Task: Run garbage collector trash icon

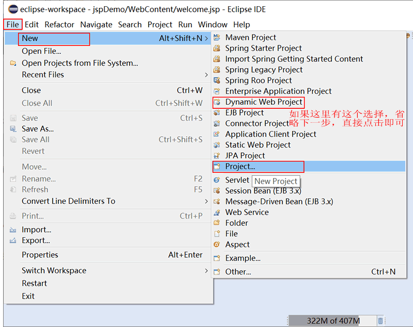Action: coord(380,321)
